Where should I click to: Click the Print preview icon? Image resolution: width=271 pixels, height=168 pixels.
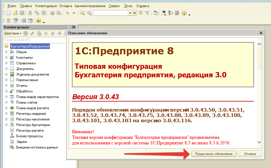[x=59, y=13]
